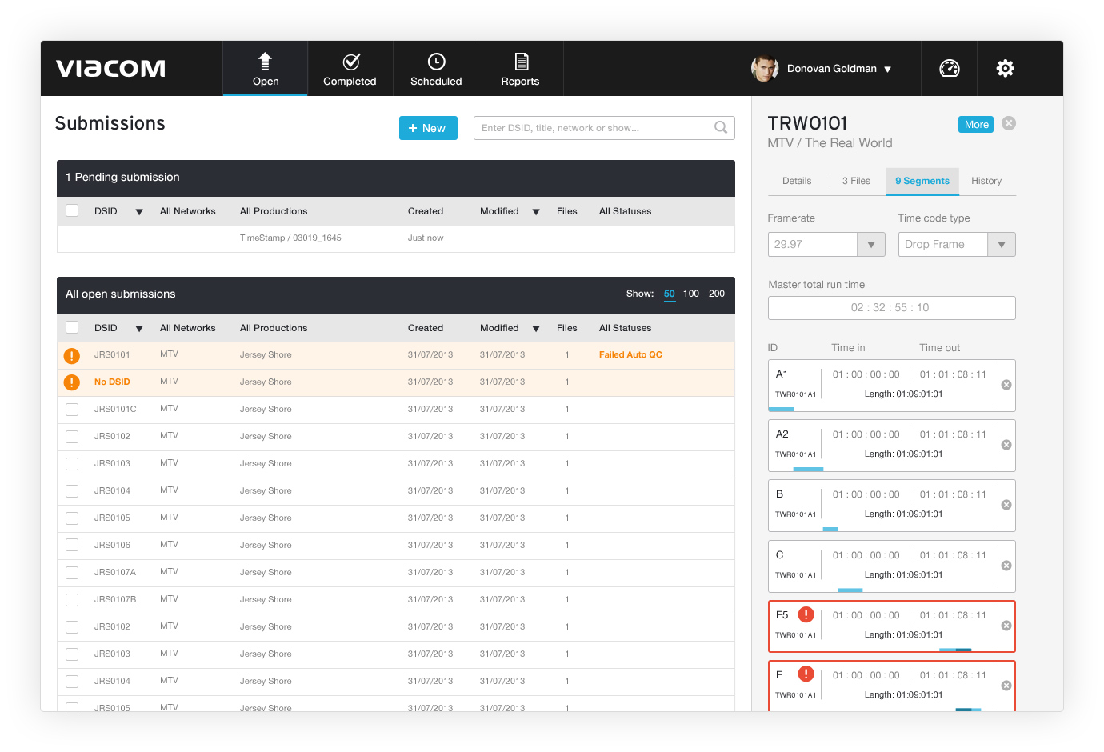Toggle select-all checkbox in open submissions header
The image size is (1104, 752).
point(72,327)
